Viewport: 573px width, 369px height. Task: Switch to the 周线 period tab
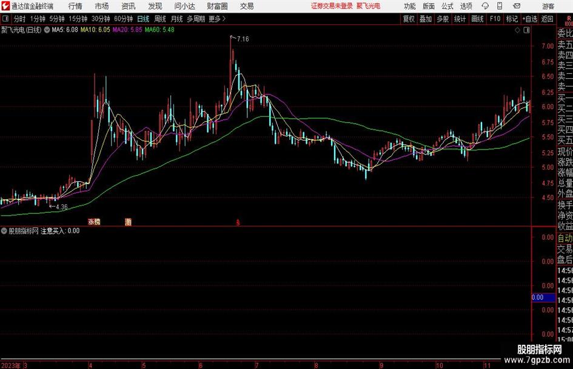pos(160,19)
